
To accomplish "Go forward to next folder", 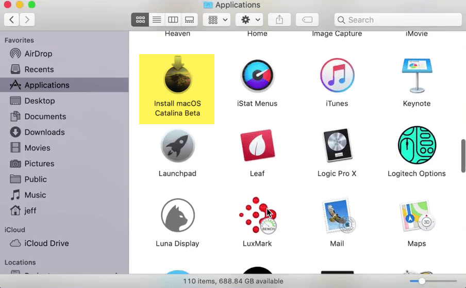I will click(x=27, y=20).
